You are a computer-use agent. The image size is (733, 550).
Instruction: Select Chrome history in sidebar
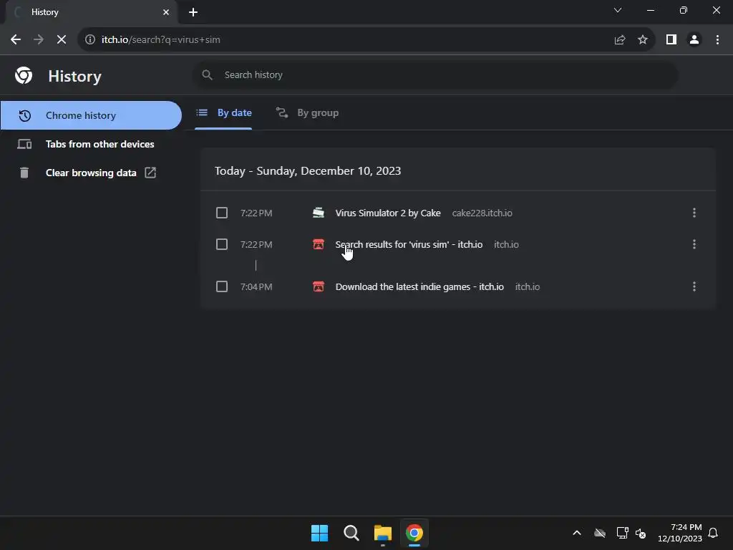[91, 115]
